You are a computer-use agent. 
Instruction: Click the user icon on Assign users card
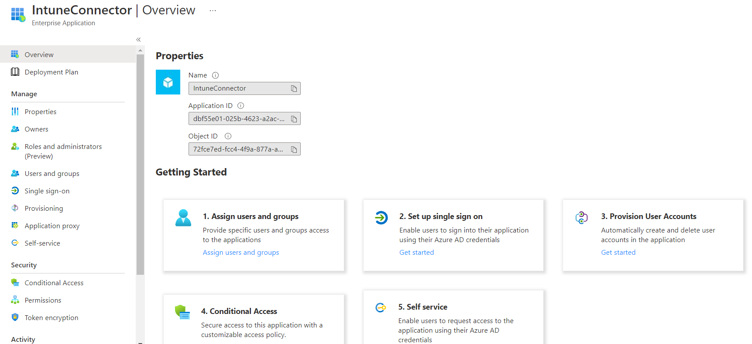click(x=183, y=218)
